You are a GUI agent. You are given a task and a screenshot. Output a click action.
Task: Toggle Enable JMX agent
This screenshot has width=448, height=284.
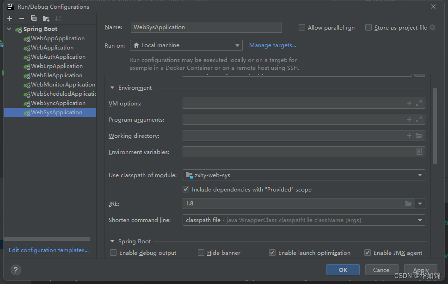[x=368, y=253]
